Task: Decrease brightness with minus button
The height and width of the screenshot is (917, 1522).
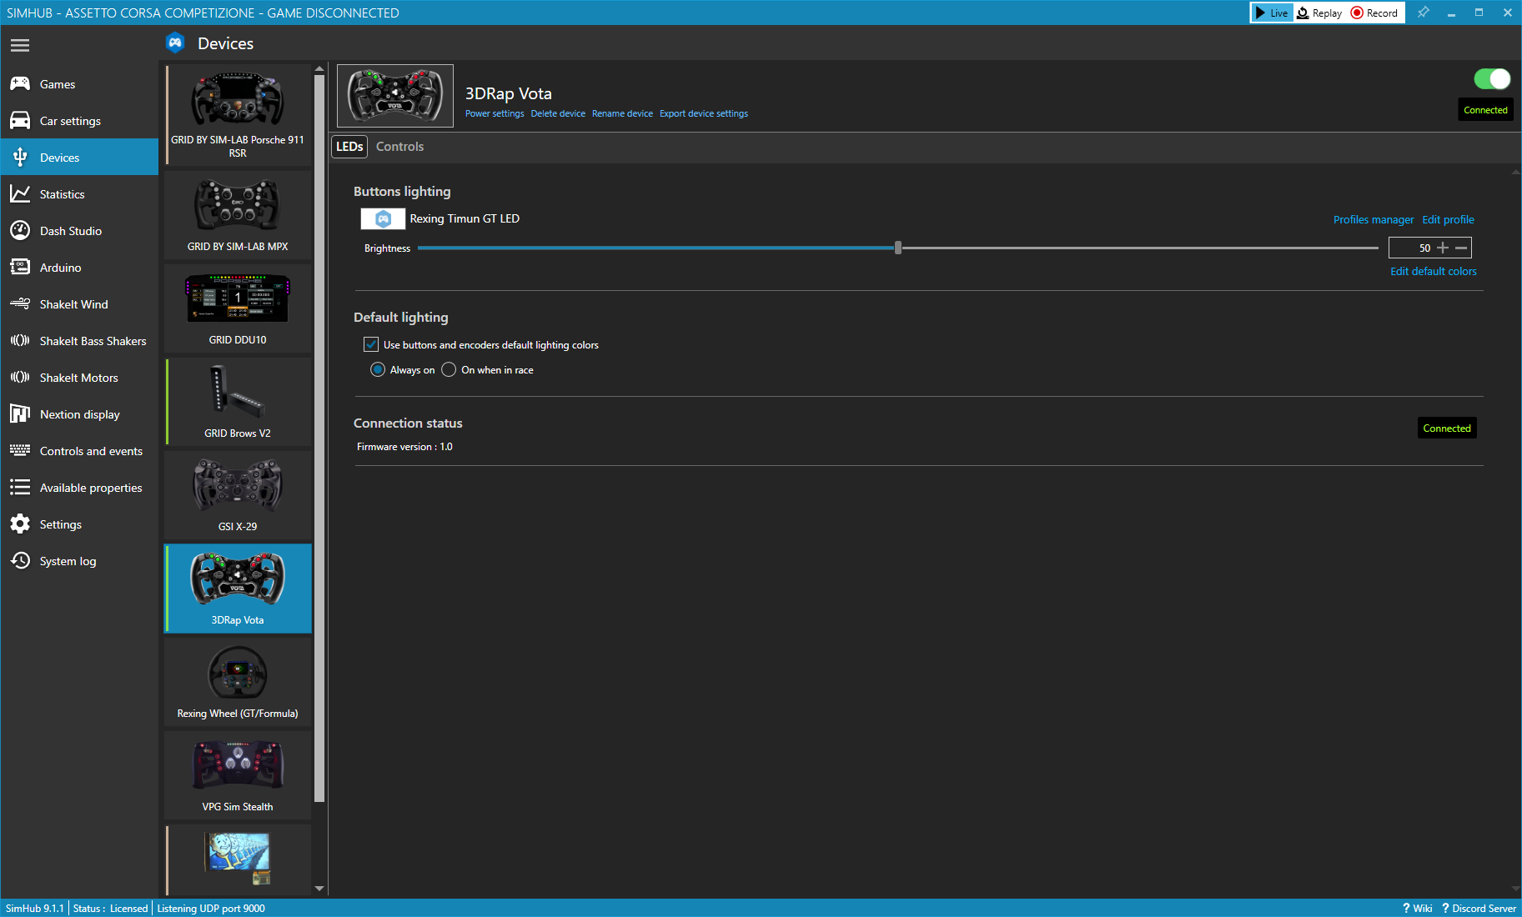Action: [1461, 248]
